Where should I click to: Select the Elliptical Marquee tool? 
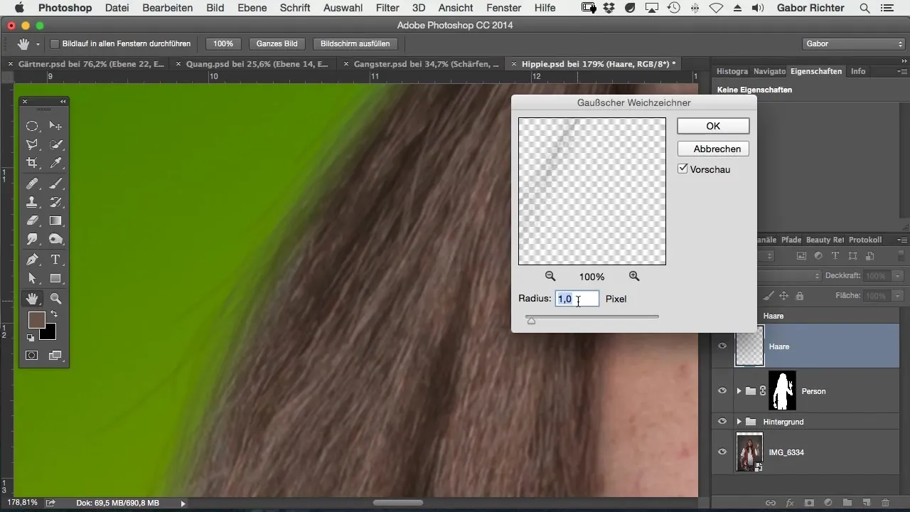point(32,126)
